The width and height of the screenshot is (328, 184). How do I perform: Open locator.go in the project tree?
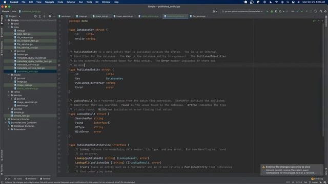coord(22,55)
